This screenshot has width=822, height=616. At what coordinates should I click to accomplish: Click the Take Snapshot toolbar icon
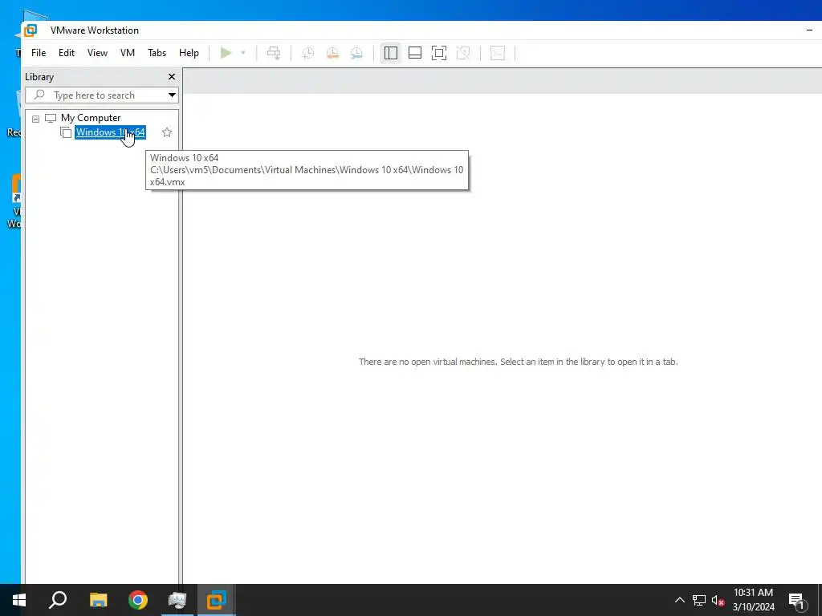click(307, 53)
